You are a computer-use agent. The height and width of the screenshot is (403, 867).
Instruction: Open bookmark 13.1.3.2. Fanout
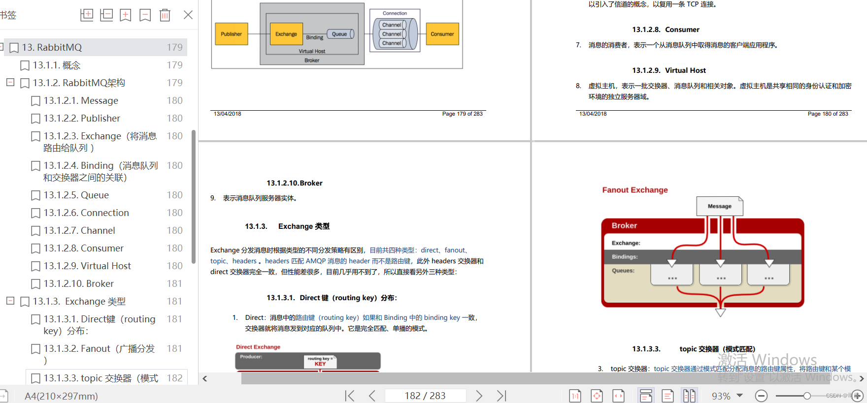pos(99,354)
